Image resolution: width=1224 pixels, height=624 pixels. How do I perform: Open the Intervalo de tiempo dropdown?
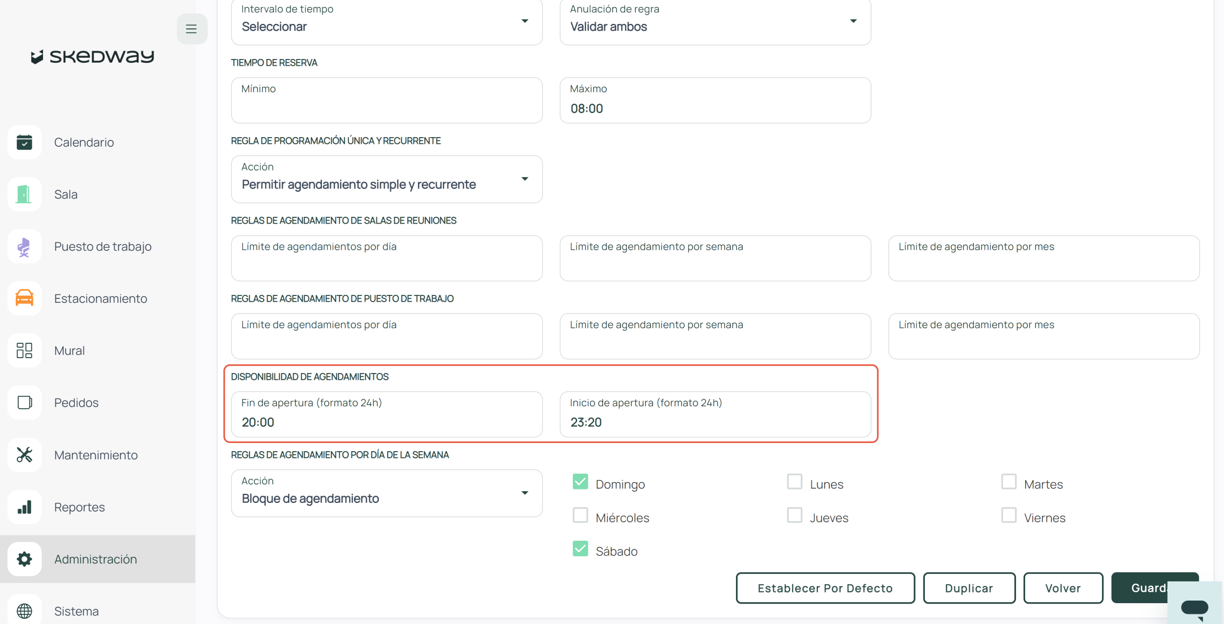(x=386, y=21)
